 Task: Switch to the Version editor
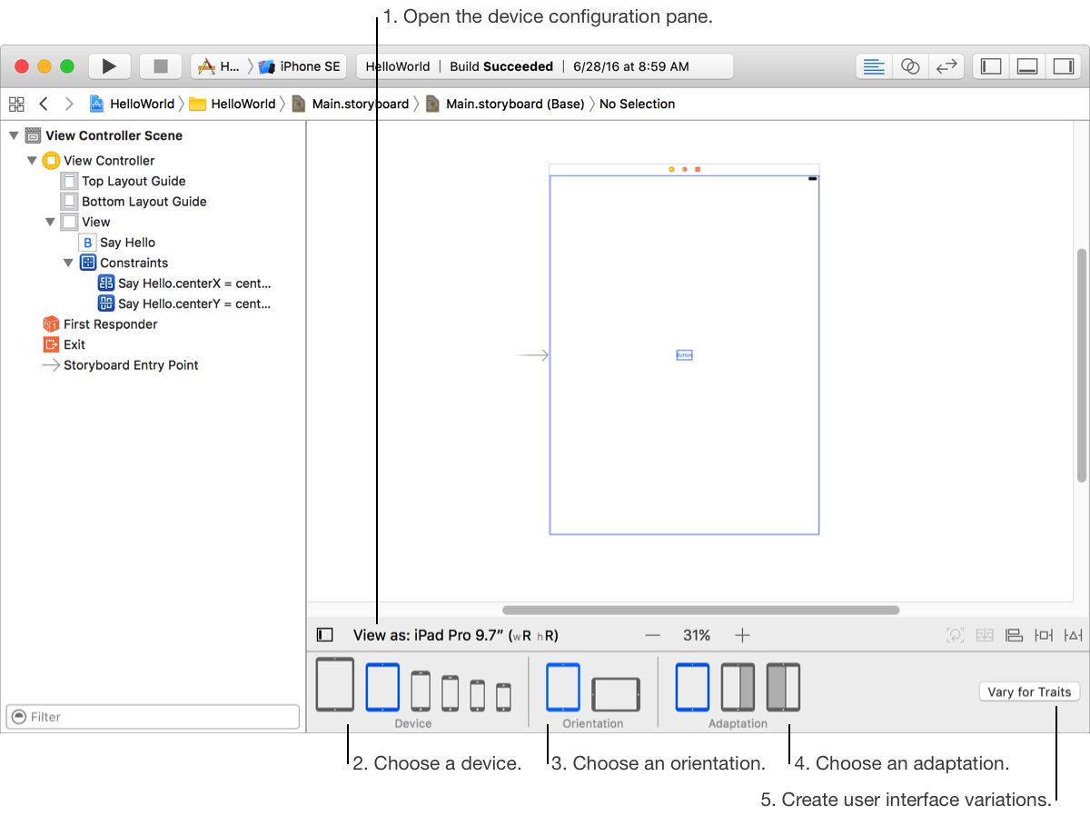[x=946, y=66]
